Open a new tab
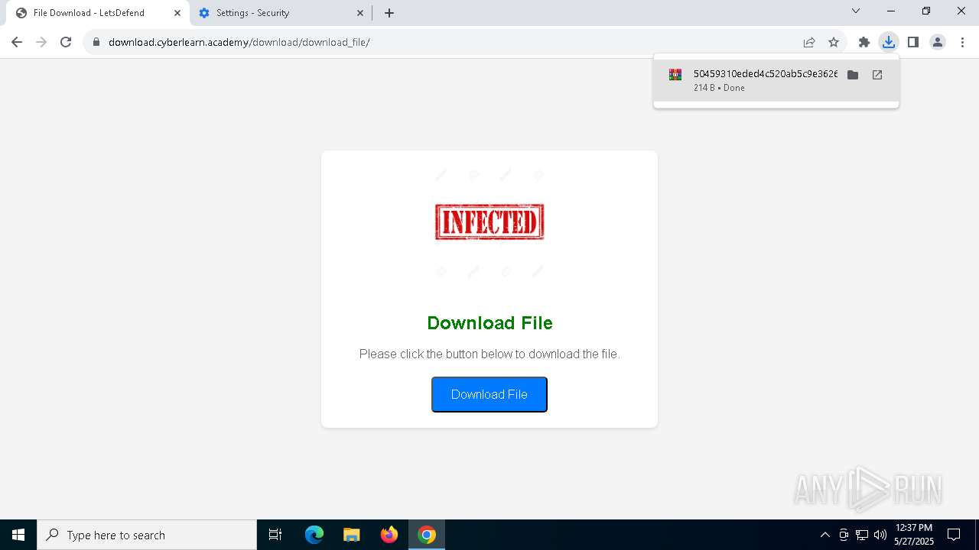This screenshot has width=979, height=550. (389, 13)
